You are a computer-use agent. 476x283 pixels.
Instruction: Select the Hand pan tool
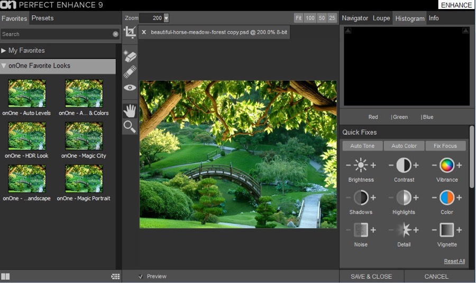(x=130, y=110)
